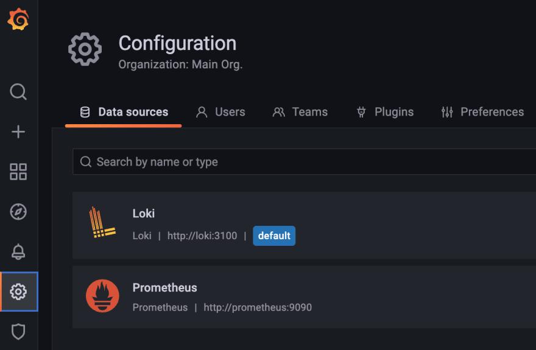Click the Loki type label under Loki
The image size is (536, 350).
click(x=142, y=236)
